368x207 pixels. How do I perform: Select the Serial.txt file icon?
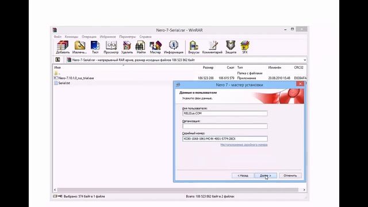pos(56,83)
